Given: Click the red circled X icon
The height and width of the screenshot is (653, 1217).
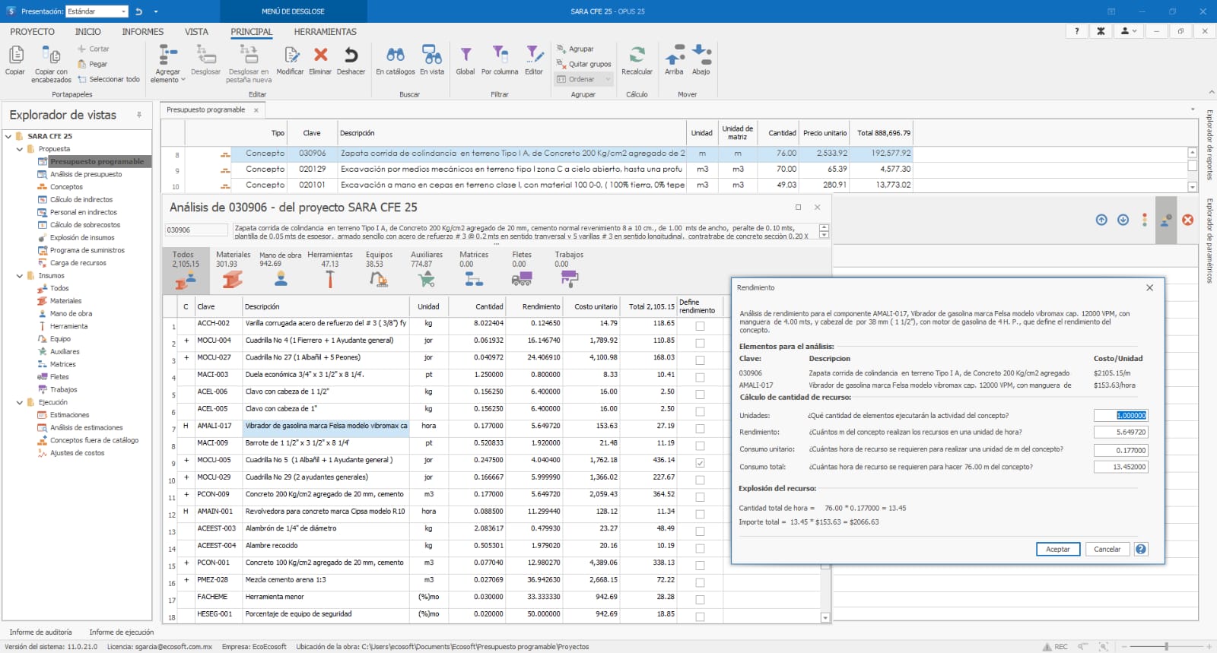Looking at the screenshot, I should [x=1187, y=220].
